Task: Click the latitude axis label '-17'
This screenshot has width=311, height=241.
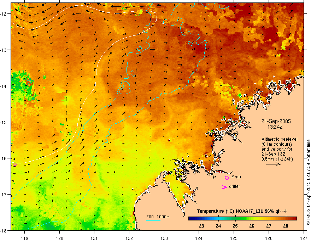Action: (4, 195)
